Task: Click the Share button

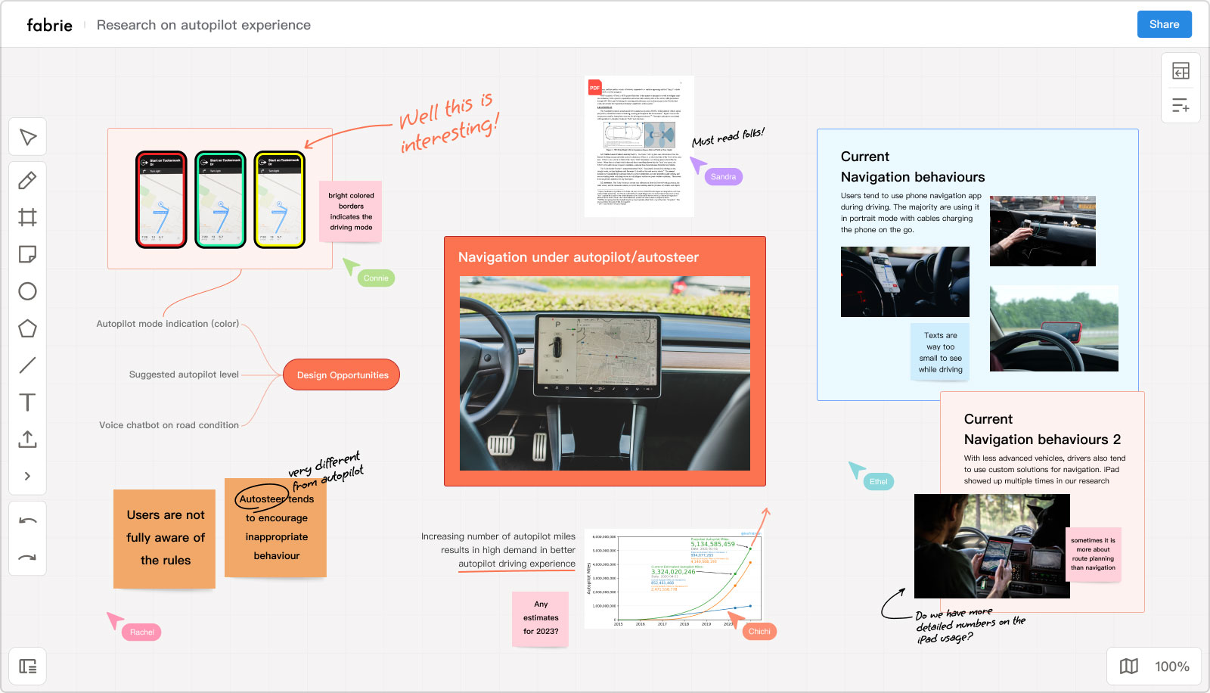Action: point(1164,24)
